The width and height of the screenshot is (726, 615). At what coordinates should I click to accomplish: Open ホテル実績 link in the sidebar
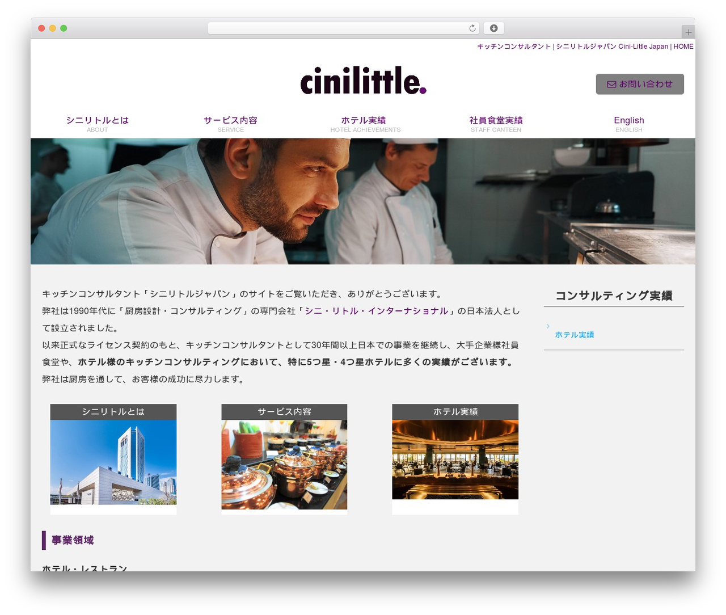coord(575,335)
